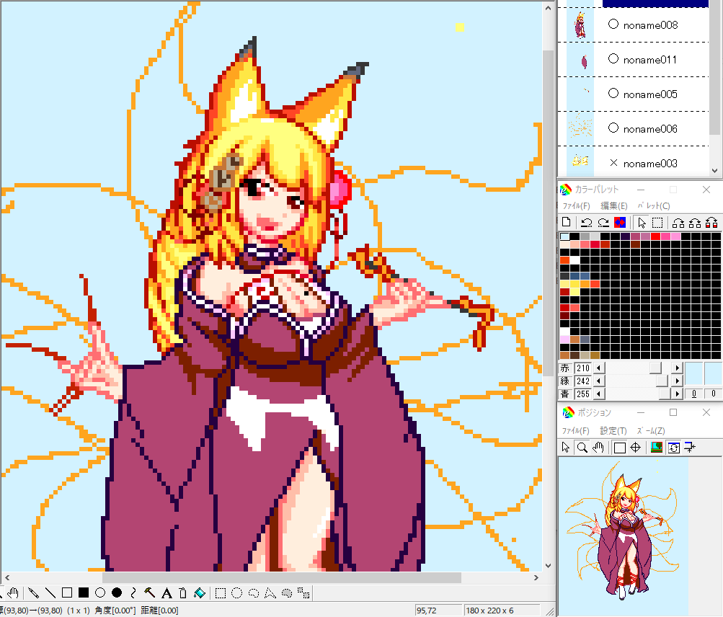
Task: Click canvas vertical scrollbar down arrow
Action: coord(549,566)
